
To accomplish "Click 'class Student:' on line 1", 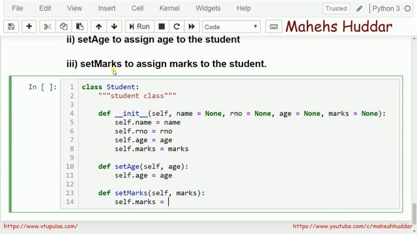I will 110,87.
